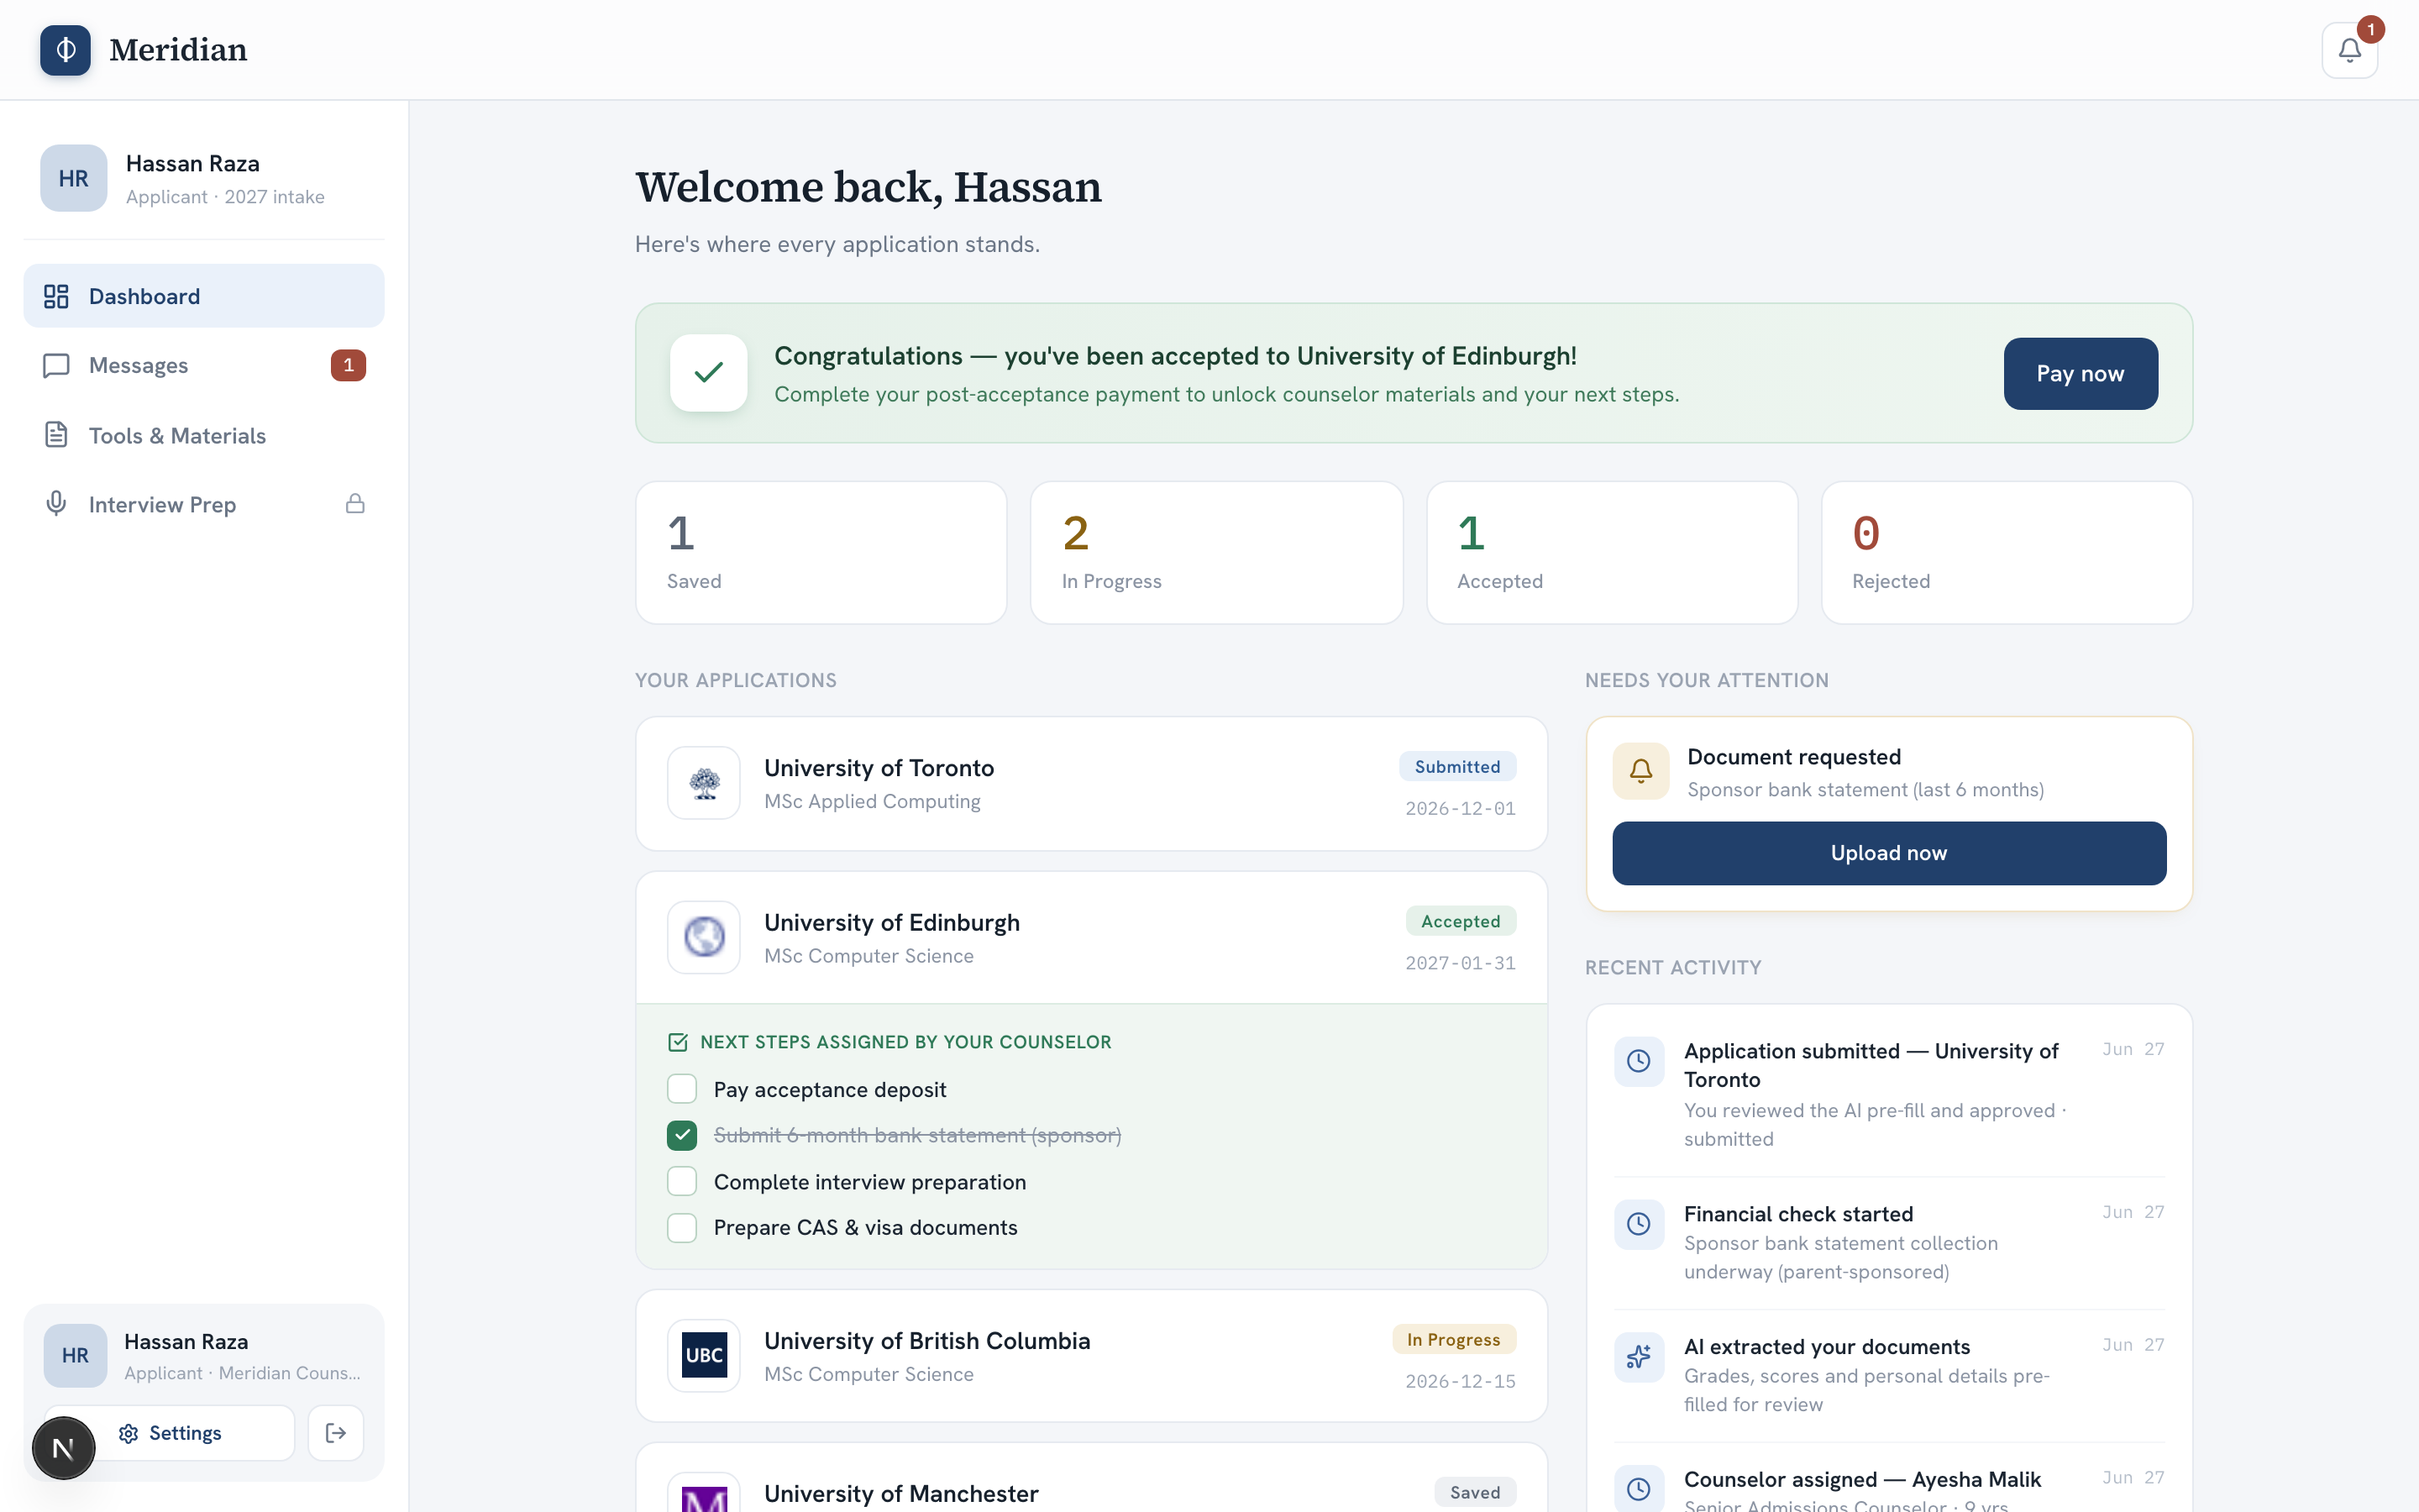Click the HR avatar beside Applicant Meridian Couns...
Image resolution: width=2419 pixels, height=1512 pixels.
[x=75, y=1355]
